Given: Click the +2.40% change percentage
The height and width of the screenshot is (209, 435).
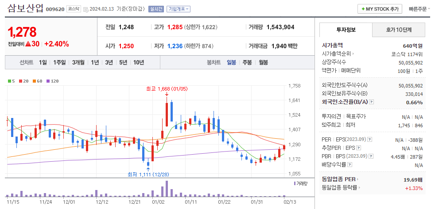Looking at the screenshot, I should click(57, 44).
